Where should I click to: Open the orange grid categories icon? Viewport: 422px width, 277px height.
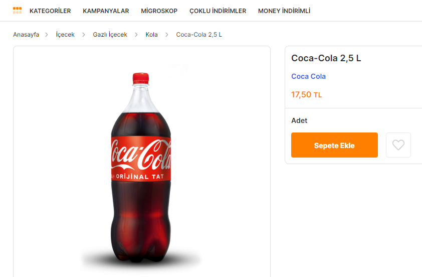pyautogui.click(x=17, y=11)
